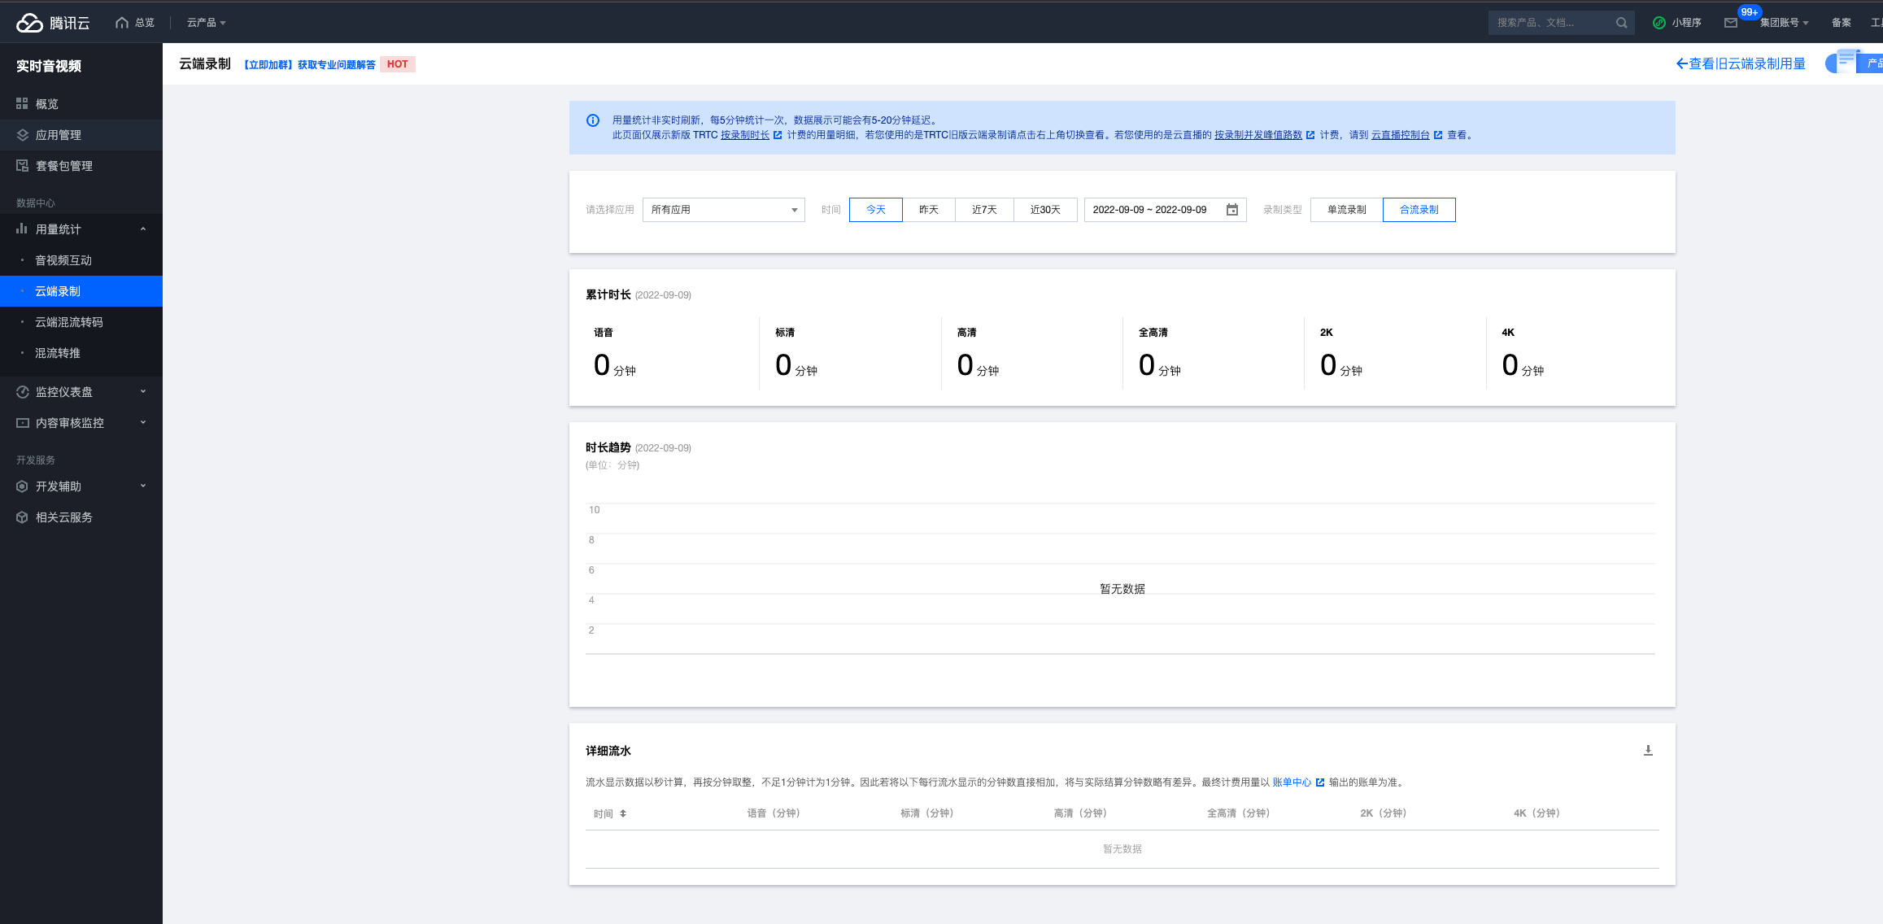Click the external link icon after 按录制时长
The width and height of the screenshot is (1883, 924).
(778, 135)
